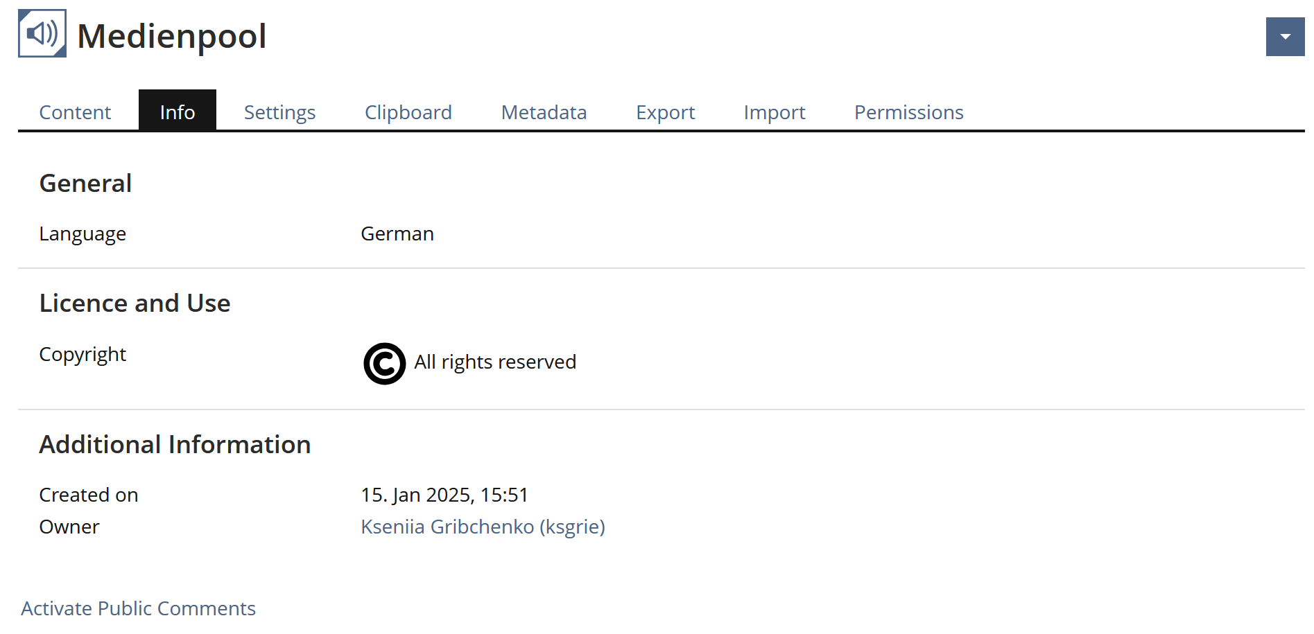Screen dimensions: 1314x634
Task: Switch to the Content tab
Action: pyautogui.click(x=75, y=112)
